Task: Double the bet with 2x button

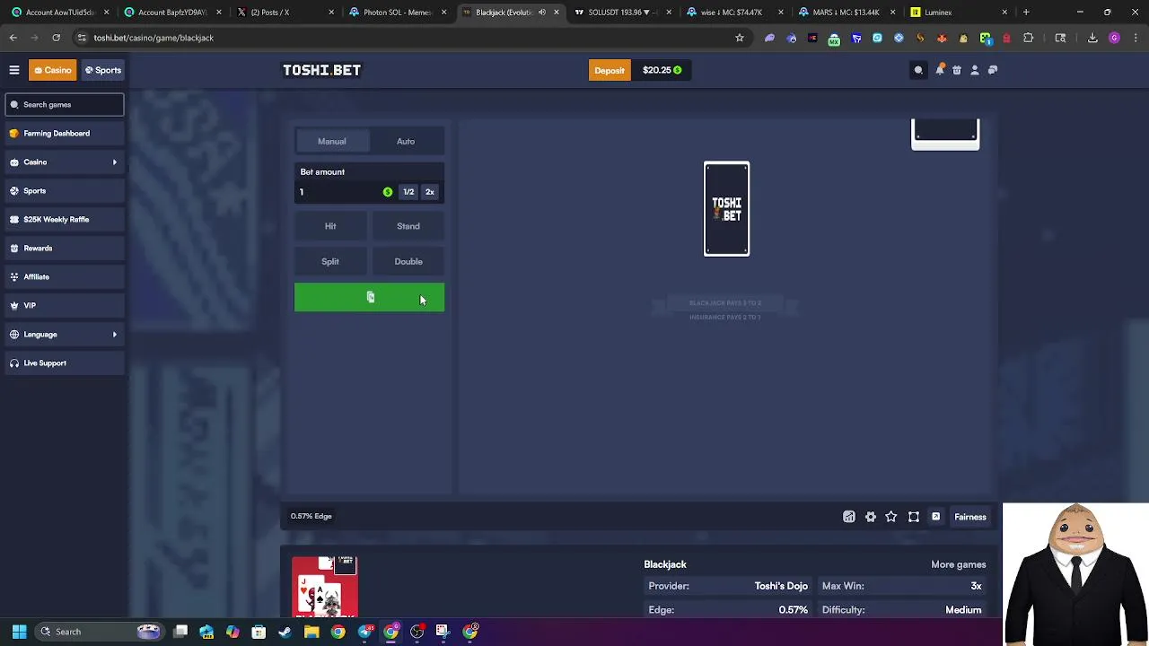Action: 430,192
